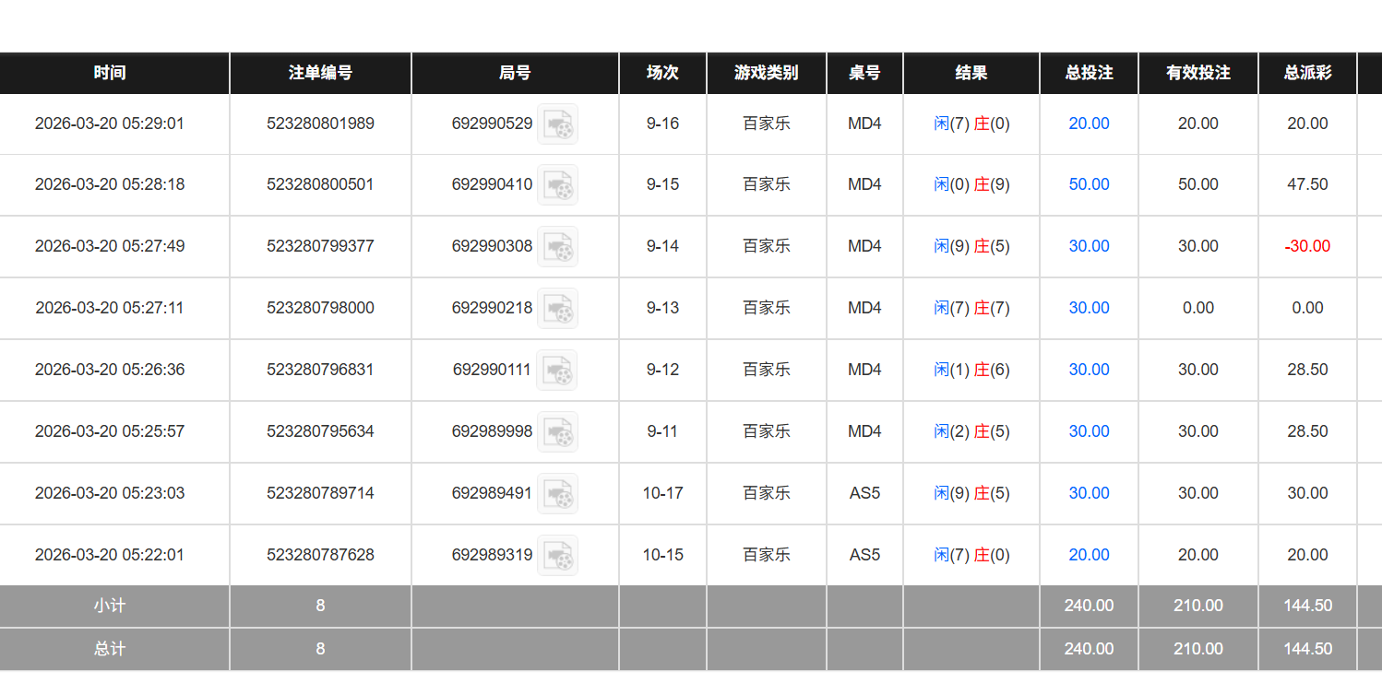Select the 注单编号 column header
Viewport: 1382px width, 695px height.
pos(320,73)
